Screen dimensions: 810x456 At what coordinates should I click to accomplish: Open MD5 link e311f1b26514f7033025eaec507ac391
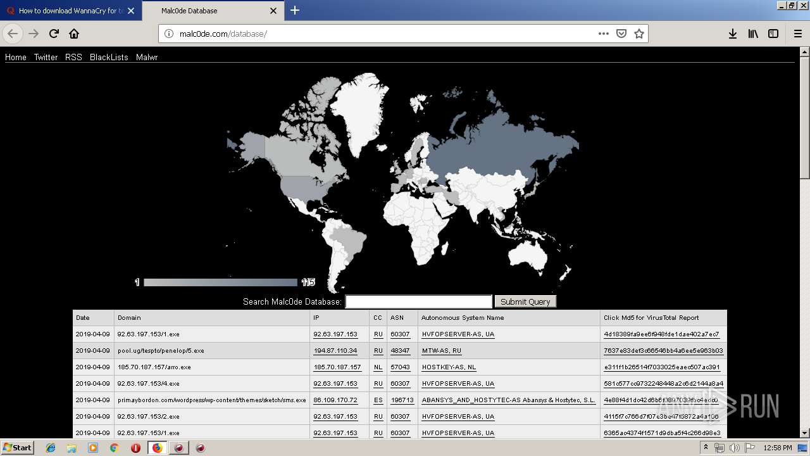[661, 367]
